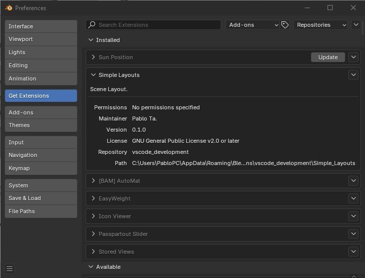The height and width of the screenshot is (278, 365).
Task: Switch to the Save & Load tab
Action: pyautogui.click(x=41, y=198)
